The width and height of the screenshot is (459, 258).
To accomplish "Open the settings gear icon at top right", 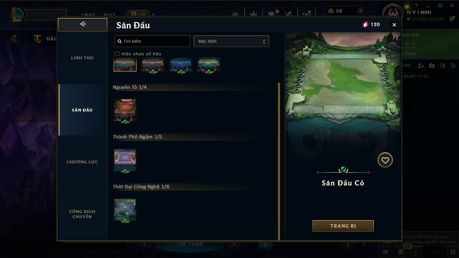I will (x=440, y=5).
